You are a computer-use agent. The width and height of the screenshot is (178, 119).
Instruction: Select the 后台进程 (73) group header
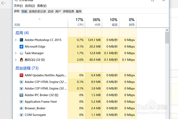pos(27,68)
